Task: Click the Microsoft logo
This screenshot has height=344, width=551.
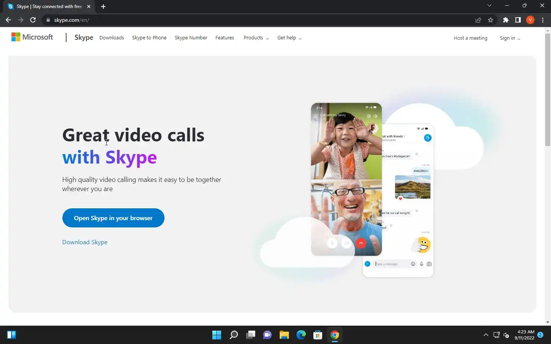Action: [32, 37]
